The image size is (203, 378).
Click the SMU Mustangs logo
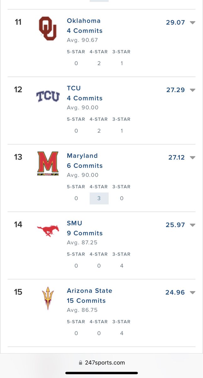point(48,231)
